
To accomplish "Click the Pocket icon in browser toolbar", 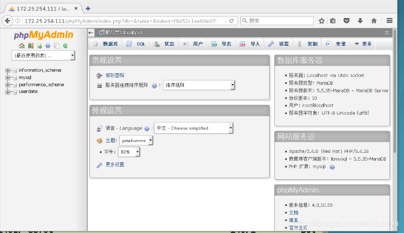I will click(347, 21).
